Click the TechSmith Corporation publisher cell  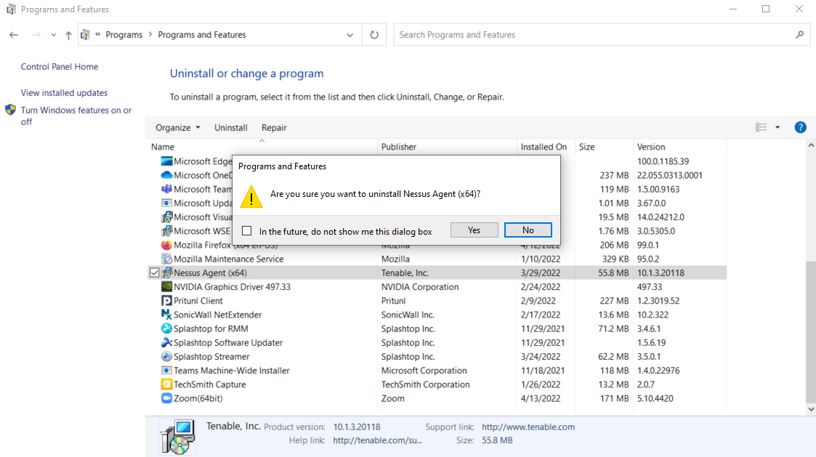tap(425, 384)
